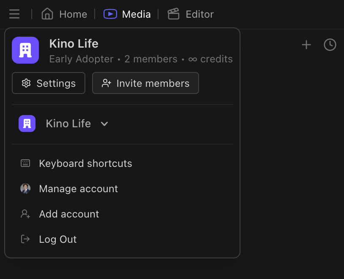Click the log out arrow icon
This screenshot has height=279, width=344.
click(x=25, y=239)
